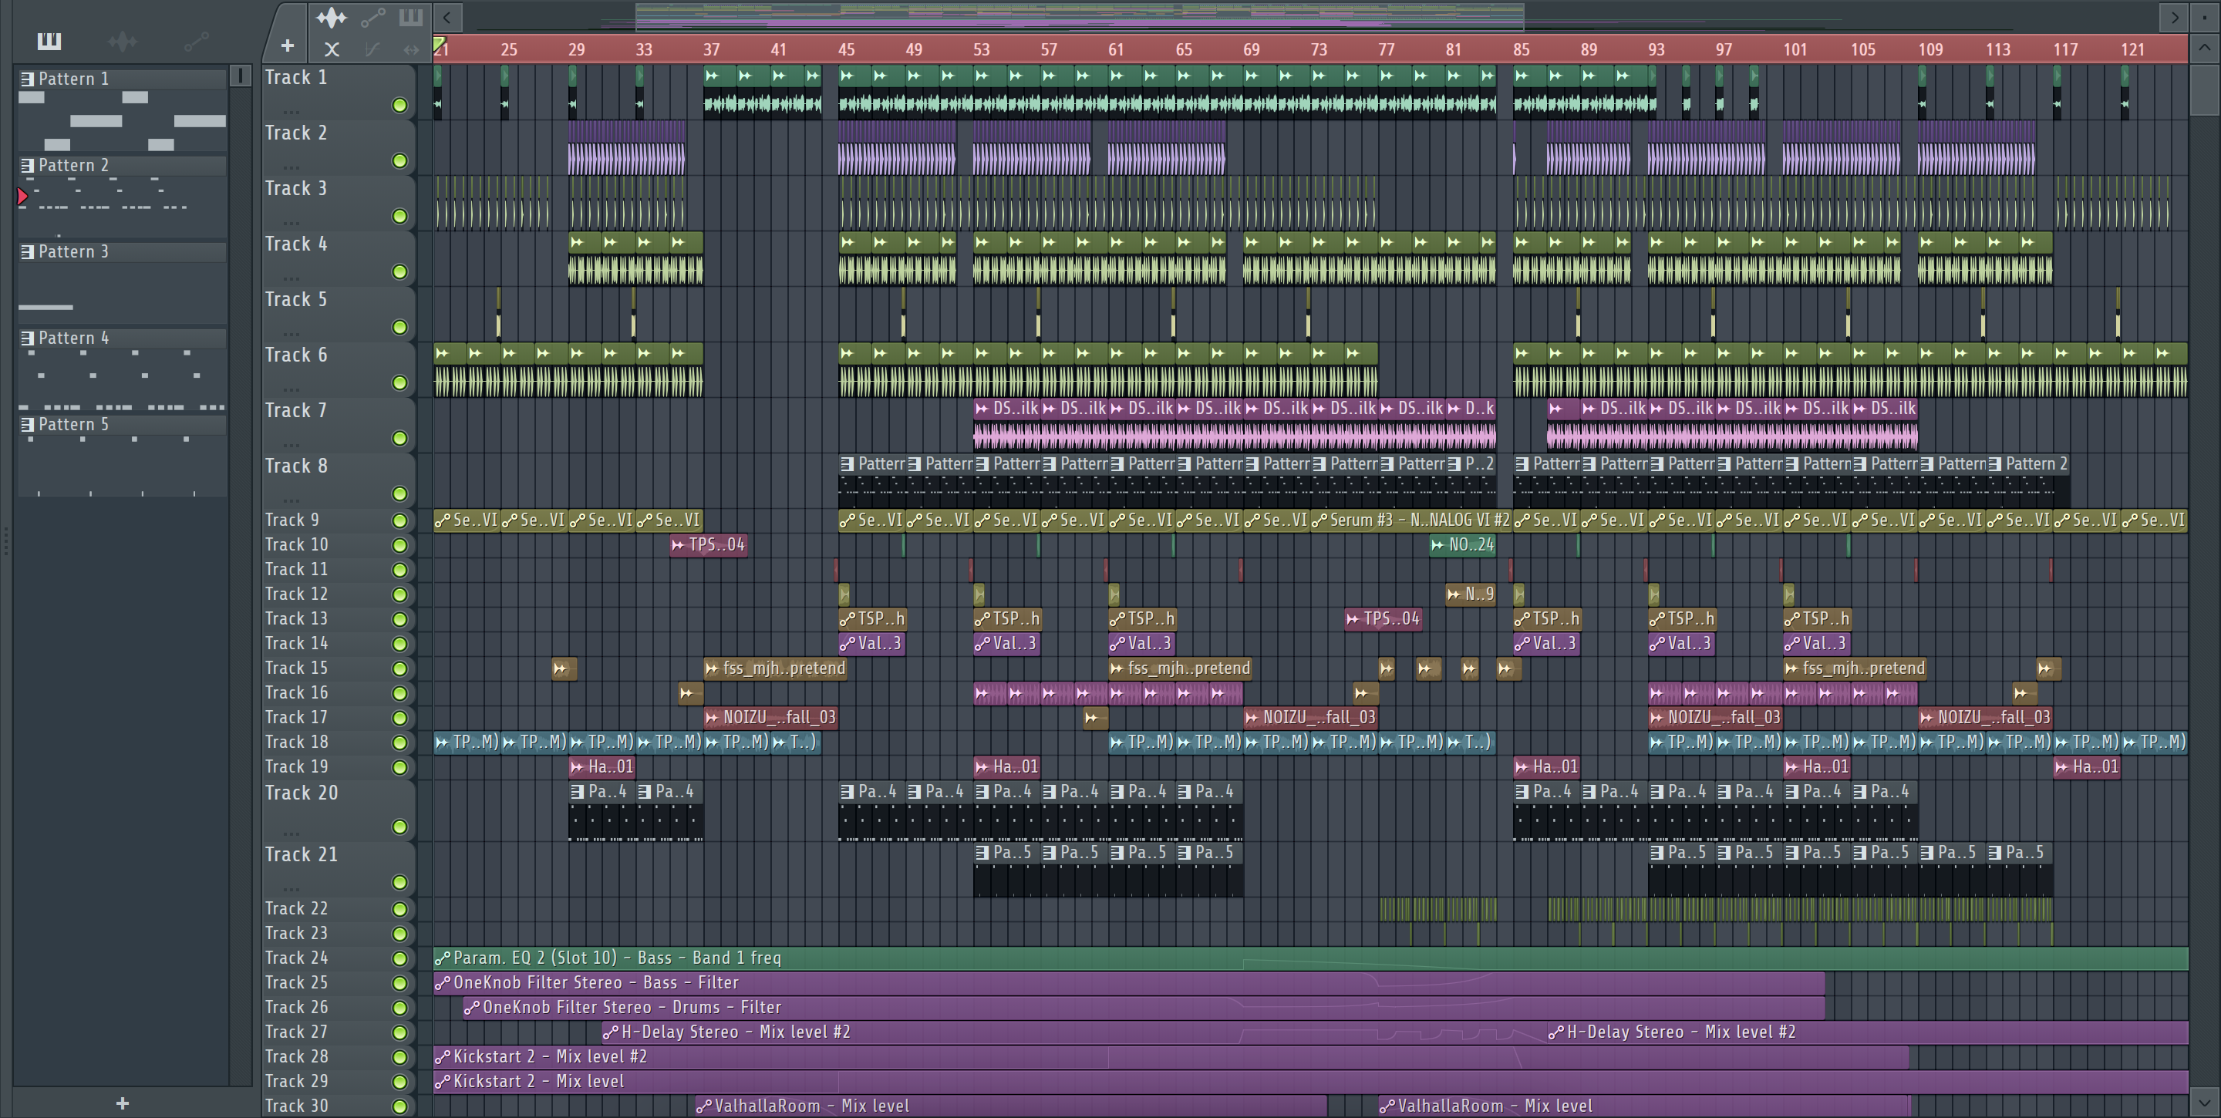Click the left scroll arrow above timeline
The height and width of the screenshot is (1118, 2221).
[447, 16]
